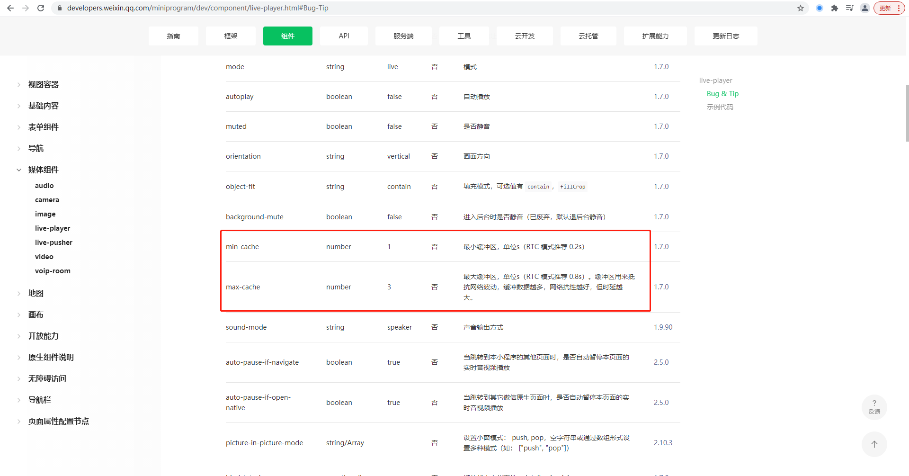Bookmark this page with the star
This screenshot has width=909, height=476.
[801, 8]
